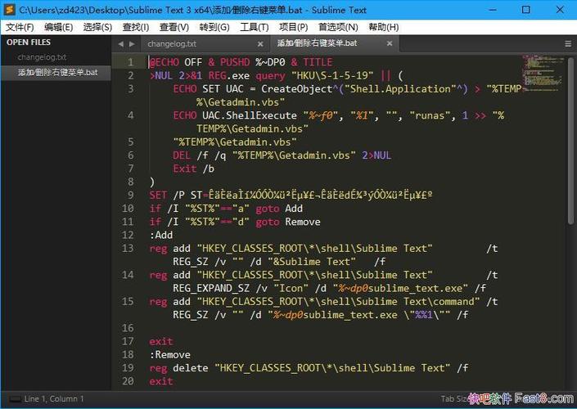Screen dimensions: 577x409
Task: Close the 添加/删除右键菜单.bat tab
Action: click(390, 43)
